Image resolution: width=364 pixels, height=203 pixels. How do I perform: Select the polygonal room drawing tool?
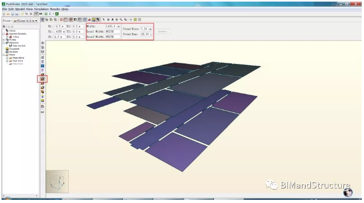(43, 57)
